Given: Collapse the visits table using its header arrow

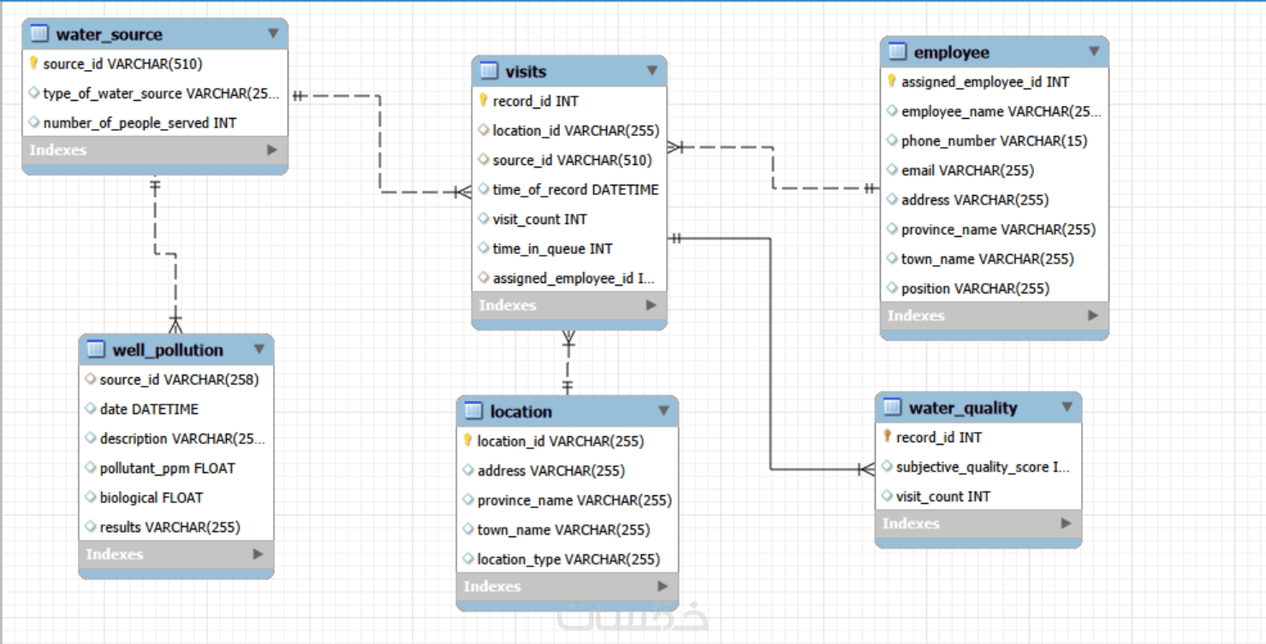Looking at the screenshot, I should (x=652, y=71).
